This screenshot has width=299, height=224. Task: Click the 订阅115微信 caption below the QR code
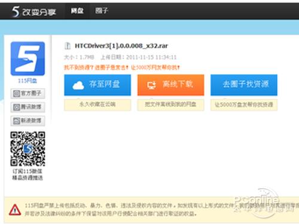(x=28, y=171)
